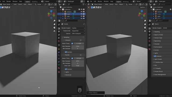Switch perspective/orthographic icon in right viewport
Image resolution: width=172 pixels, height=97 pixels.
[x=145, y=31]
